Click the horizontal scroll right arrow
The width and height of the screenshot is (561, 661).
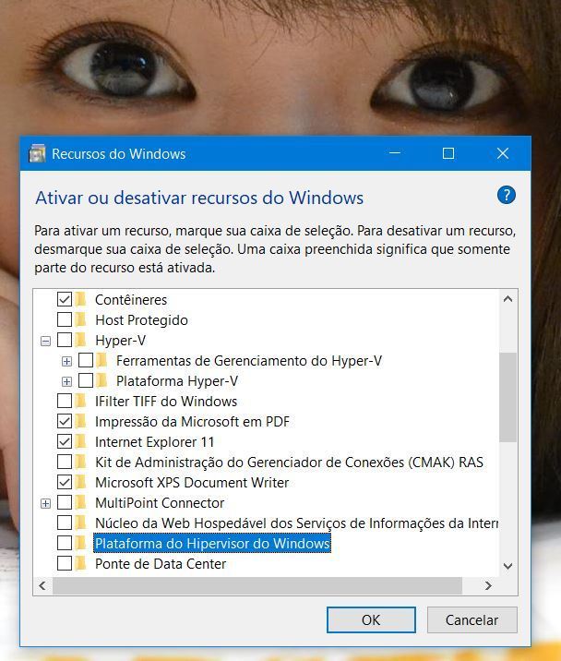pos(488,585)
